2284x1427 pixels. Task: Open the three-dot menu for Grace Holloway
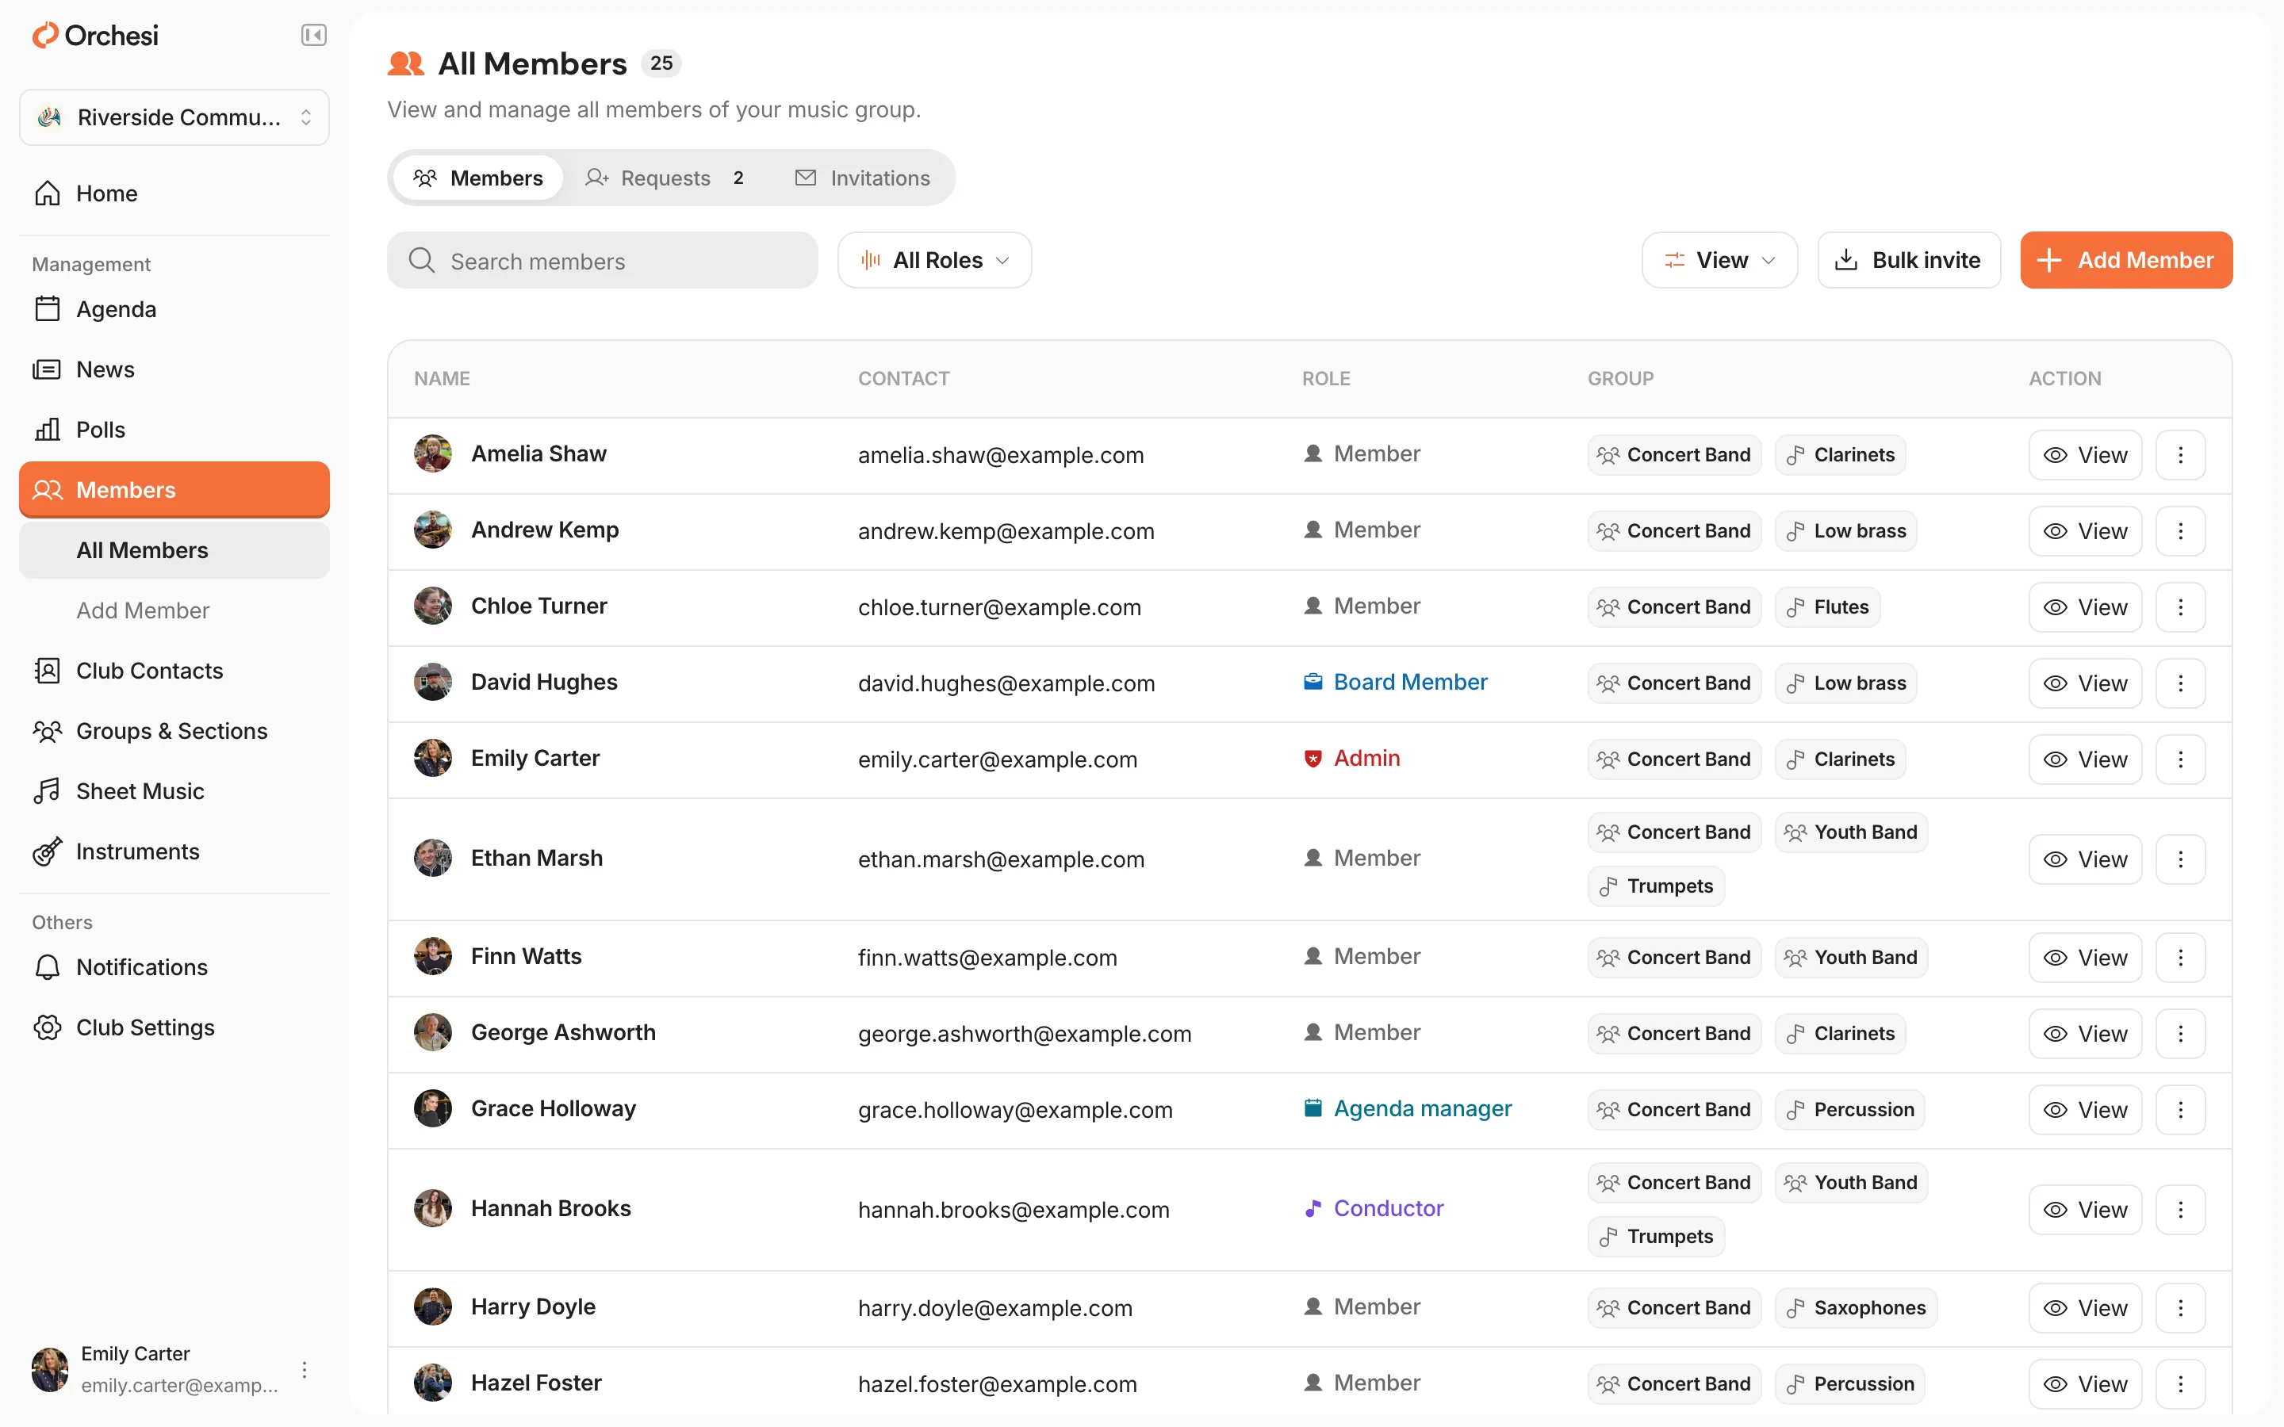[x=2180, y=1110]
